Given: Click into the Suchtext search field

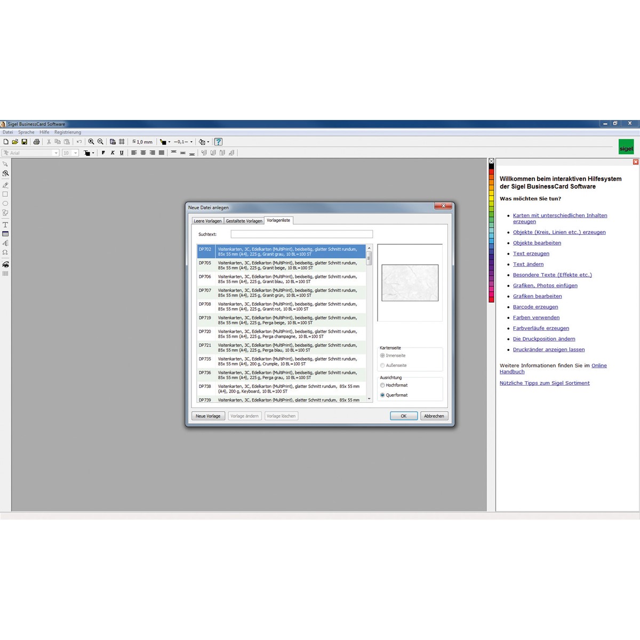Looking at the screenshot, I should (x=302, y=234).
